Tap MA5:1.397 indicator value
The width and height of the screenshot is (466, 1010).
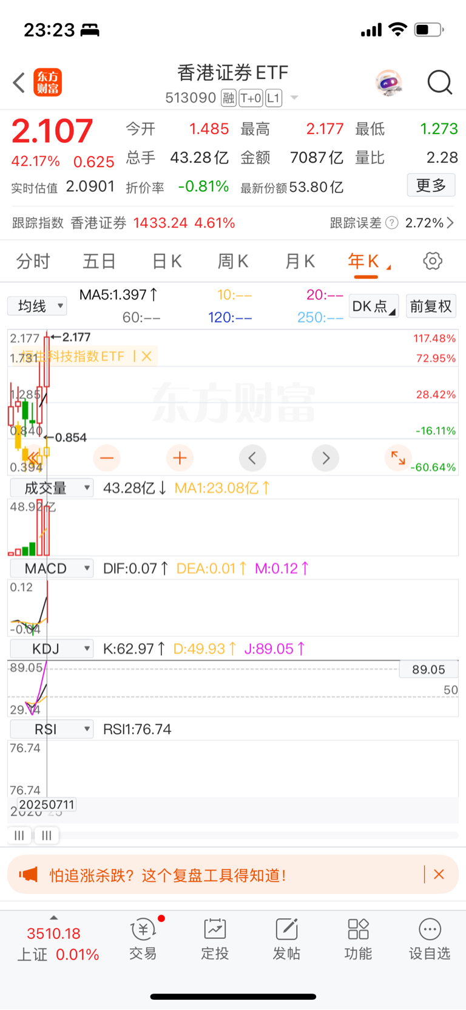pyautogui.click(x=118, y=295)
